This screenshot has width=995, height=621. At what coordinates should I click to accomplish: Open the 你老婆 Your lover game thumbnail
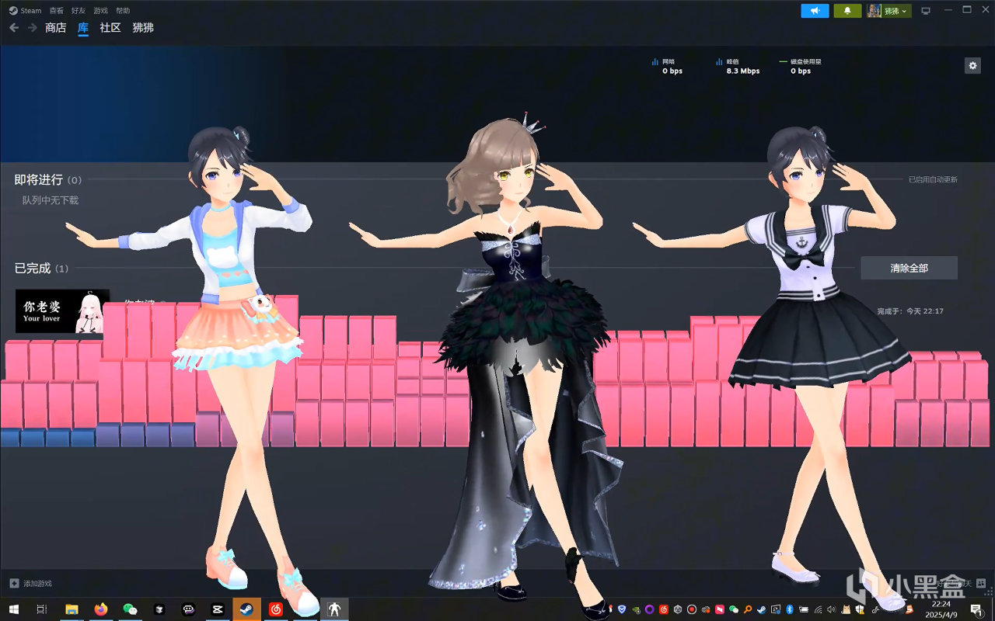[62, 311]
